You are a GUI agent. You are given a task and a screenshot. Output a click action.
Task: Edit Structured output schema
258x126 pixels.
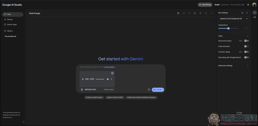(240, 41)
